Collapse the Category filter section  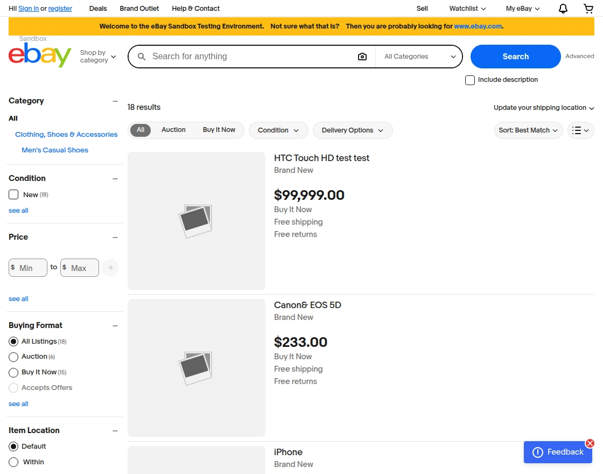(115, 101)
